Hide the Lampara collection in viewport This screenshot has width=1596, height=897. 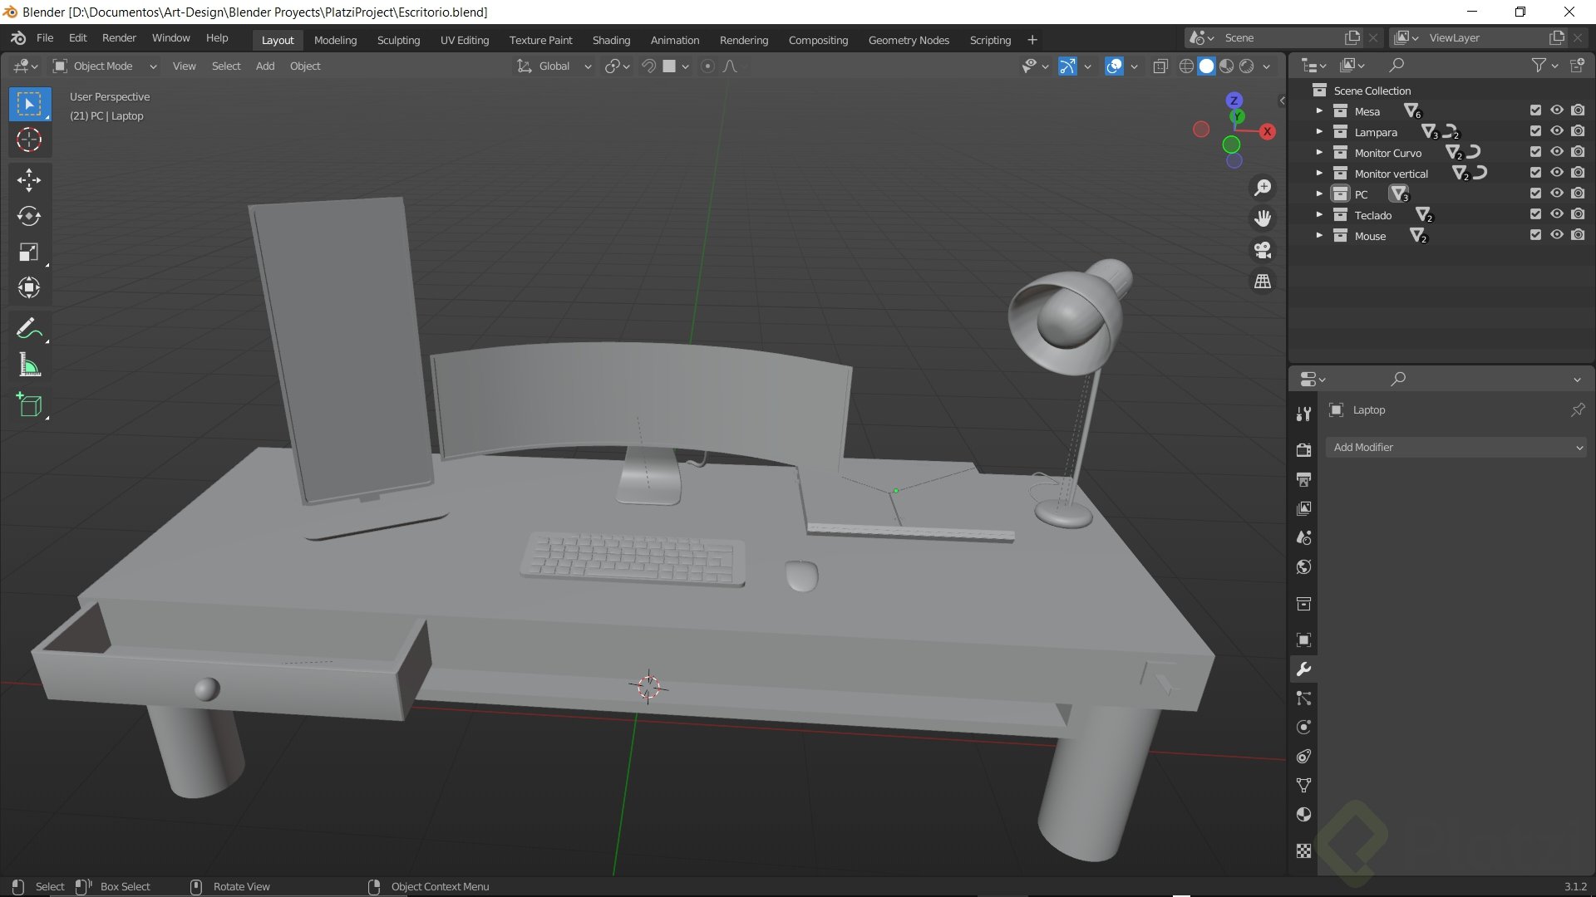pyautogui.click(x=1557, y=131)
